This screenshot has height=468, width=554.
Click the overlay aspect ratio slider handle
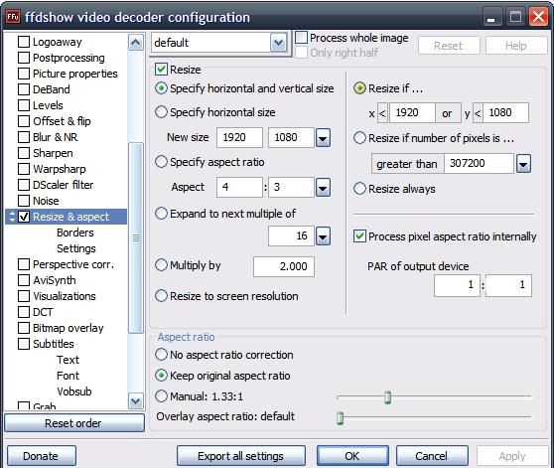click(341, 418)
